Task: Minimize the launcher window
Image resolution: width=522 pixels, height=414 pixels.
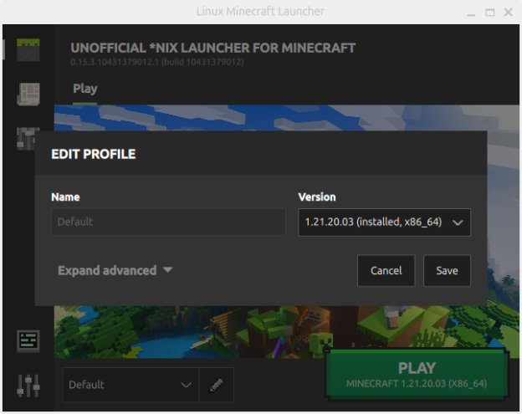Action: (471, 12)
